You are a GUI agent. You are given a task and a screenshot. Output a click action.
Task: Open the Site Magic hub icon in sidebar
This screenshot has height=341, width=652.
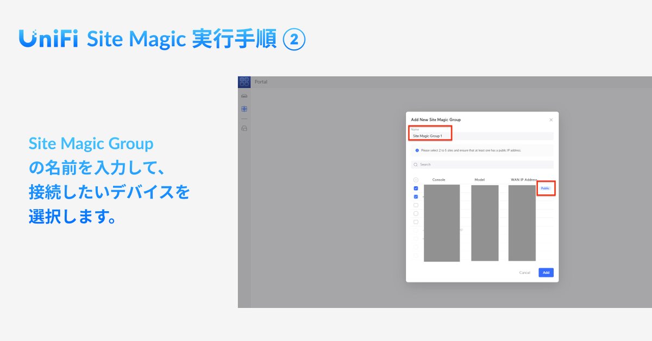pos(244,108)
